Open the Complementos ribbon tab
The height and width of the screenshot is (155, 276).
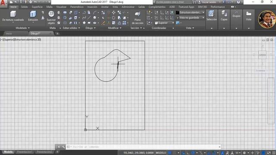157,7
